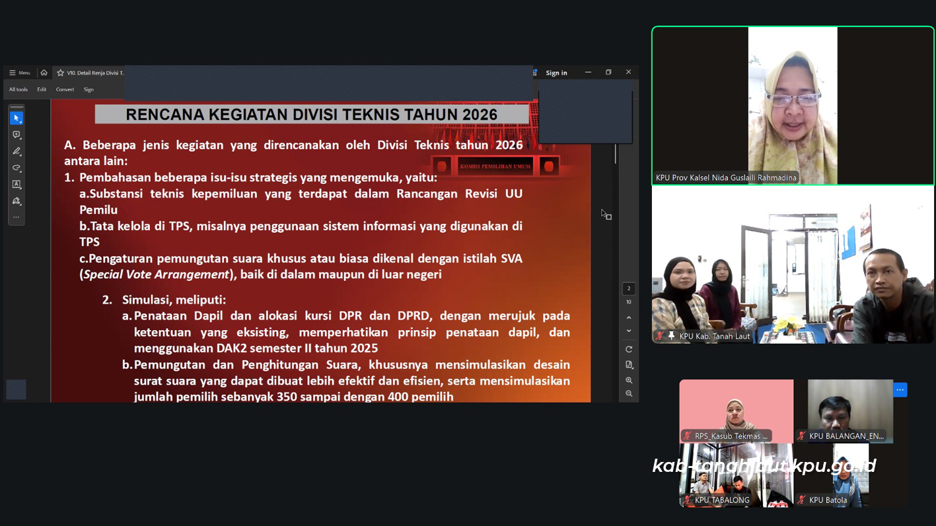Open the page display options icon
The height and width of the screenshot is (526, 936).
click(629, 365)
